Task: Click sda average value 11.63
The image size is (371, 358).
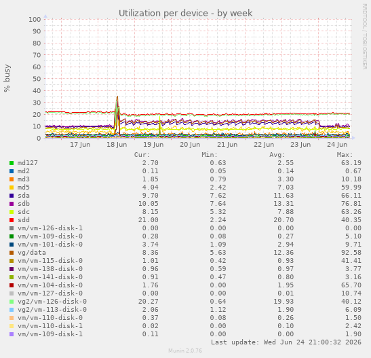Action: 284,196
